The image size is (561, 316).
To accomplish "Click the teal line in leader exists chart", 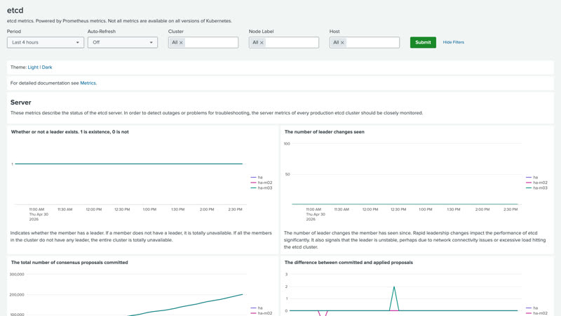I will coord(129,164).
